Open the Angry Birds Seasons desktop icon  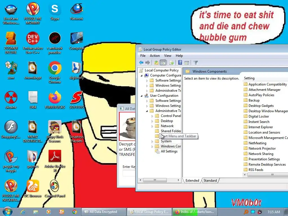[55, 131]
